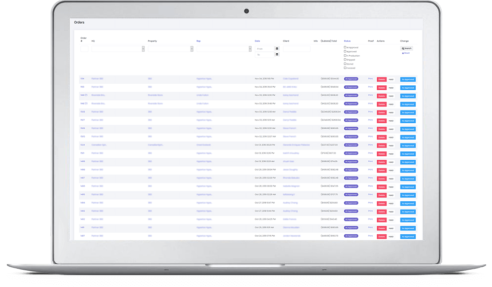The height and width of the screenshot is (287, 492).
Task: Put order 1493 on Hold
Action: click(x=391, y=212)
